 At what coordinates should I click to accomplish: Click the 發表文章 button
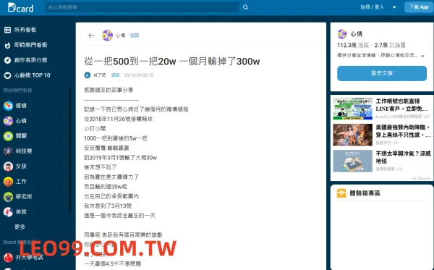coord(382,73)
